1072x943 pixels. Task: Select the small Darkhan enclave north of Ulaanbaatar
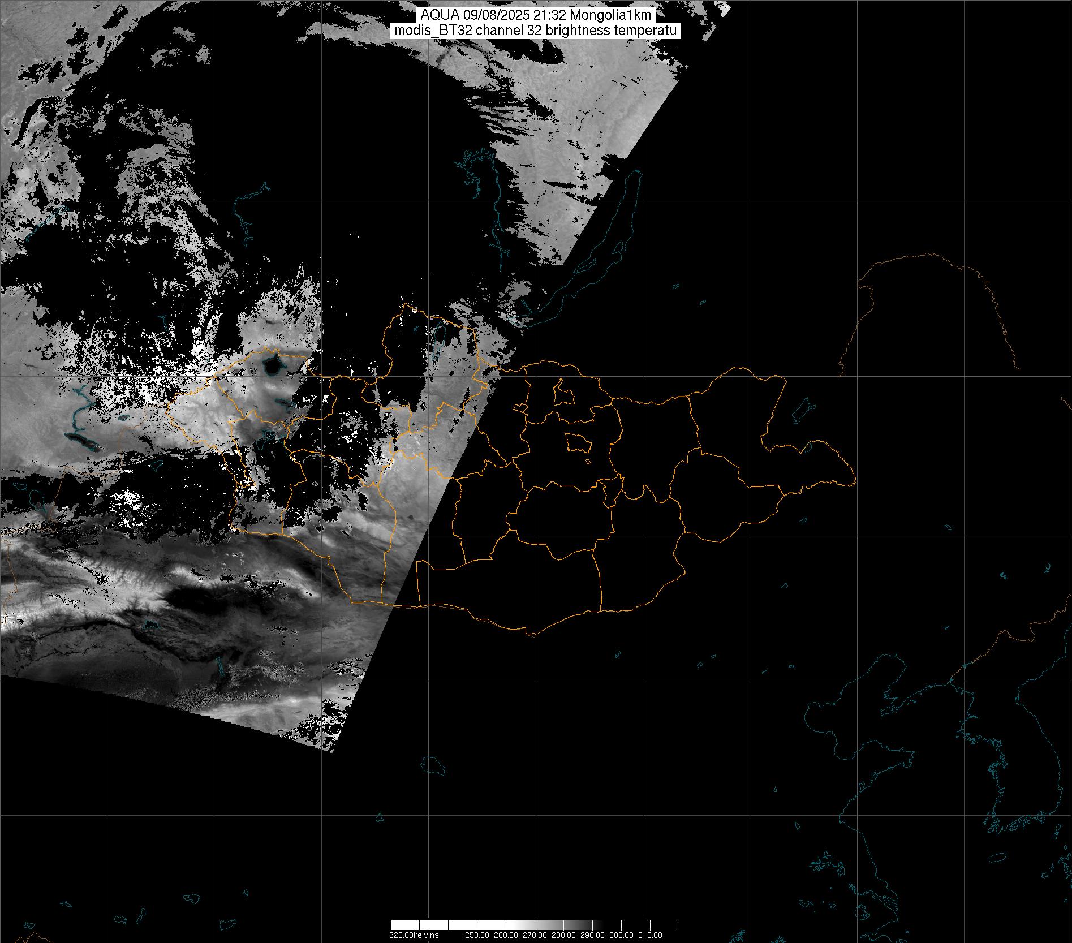click(563, 393)
